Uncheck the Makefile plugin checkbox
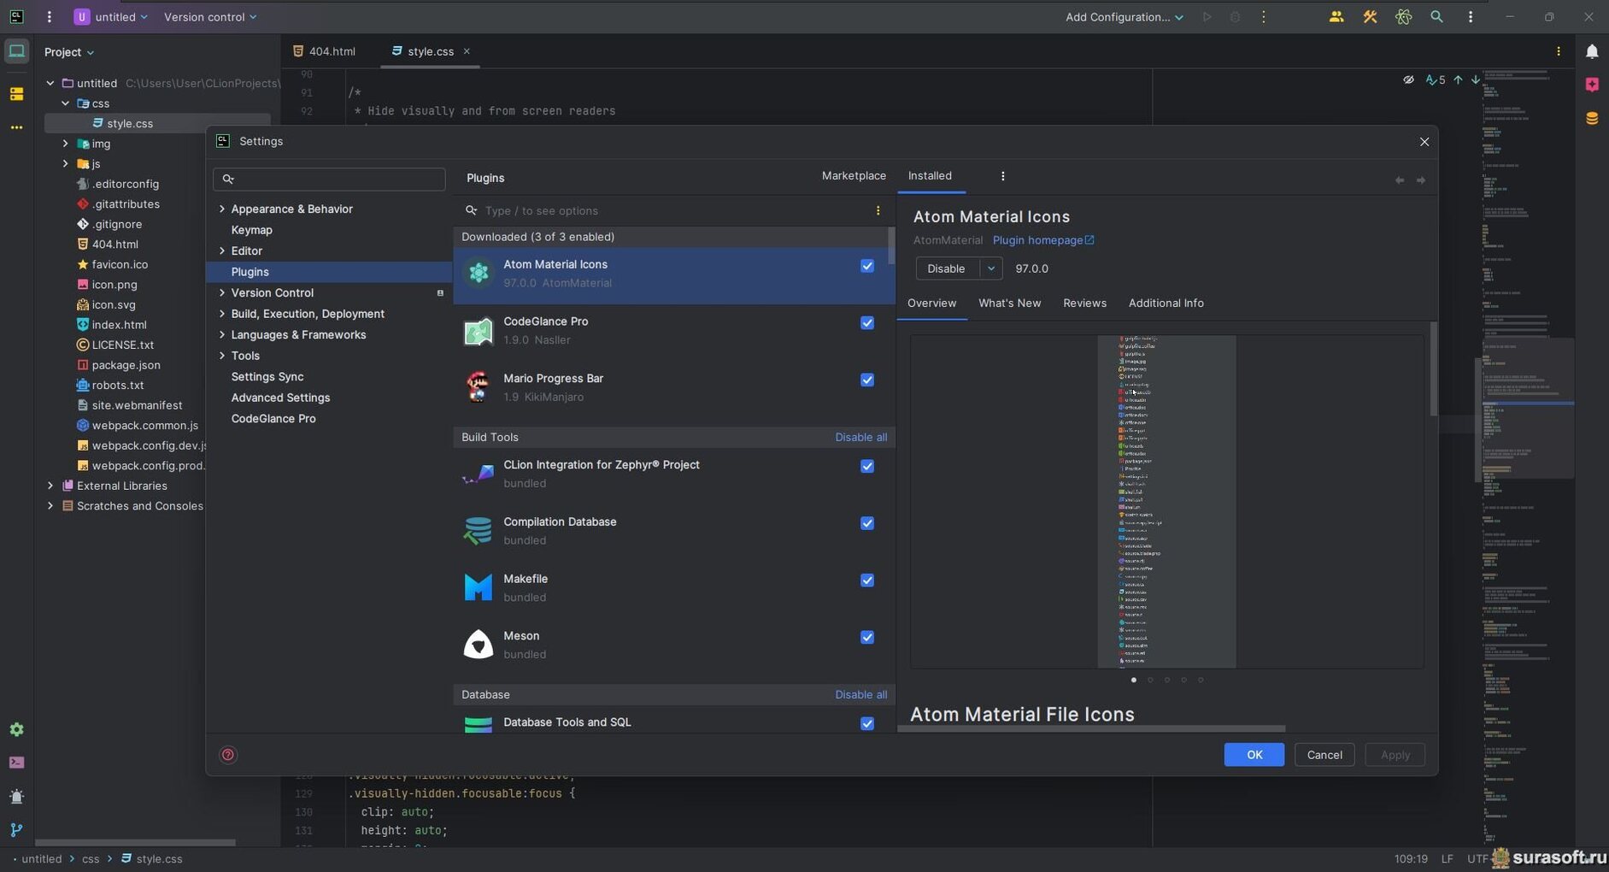 (867, 580)
